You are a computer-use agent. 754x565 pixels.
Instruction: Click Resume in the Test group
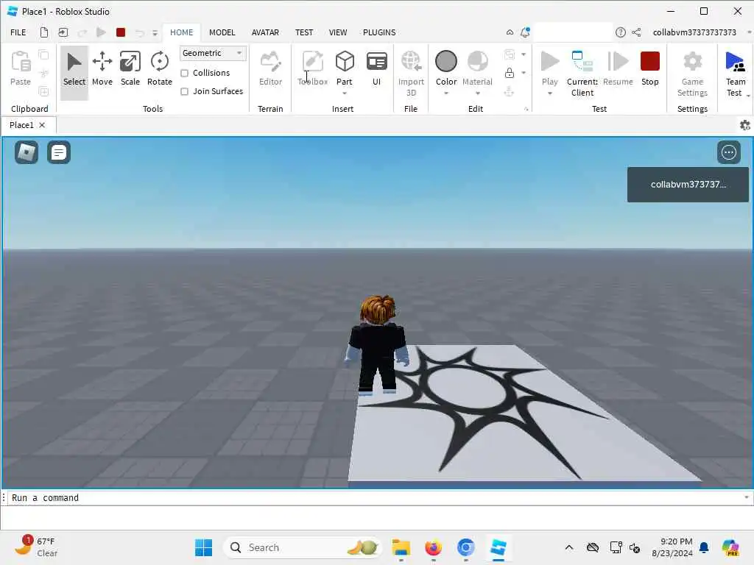pyautogui.click(x=618, y=70)
